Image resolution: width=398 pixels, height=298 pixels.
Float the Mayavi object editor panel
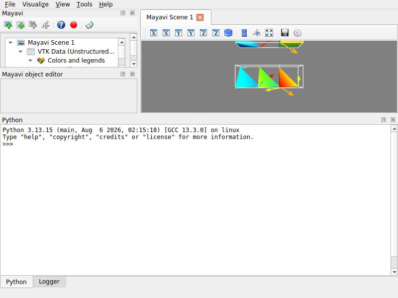click(x=123, y=74)
